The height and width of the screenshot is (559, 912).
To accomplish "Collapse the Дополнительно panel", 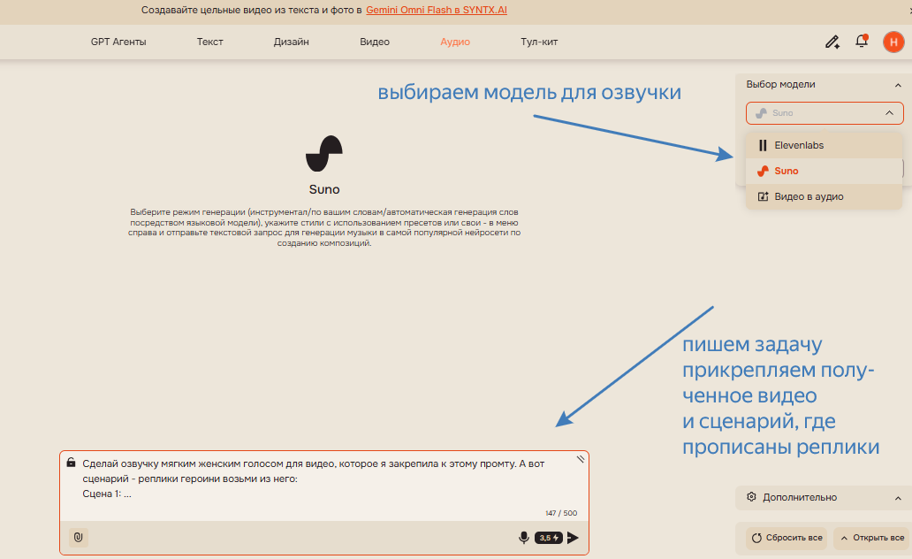I will click(898, 498).
